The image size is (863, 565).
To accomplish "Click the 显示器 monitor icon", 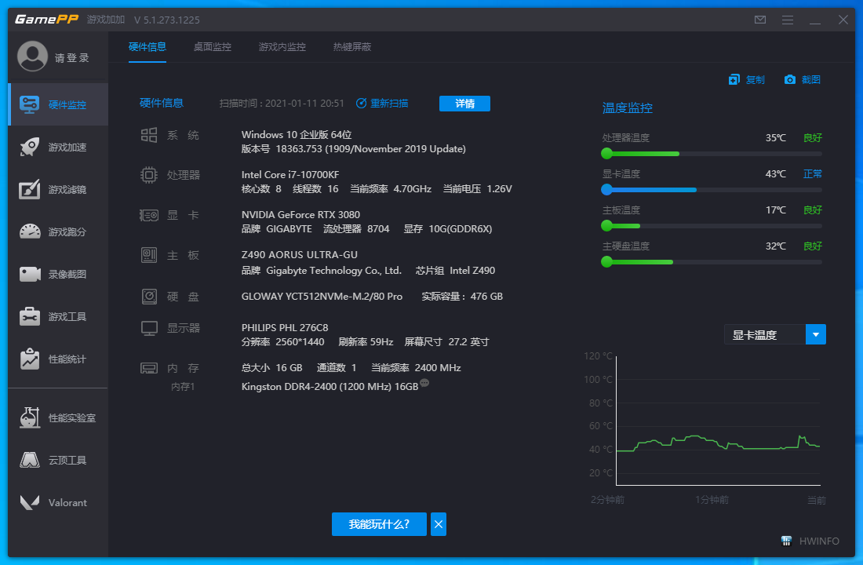I will tap(149, 328).
